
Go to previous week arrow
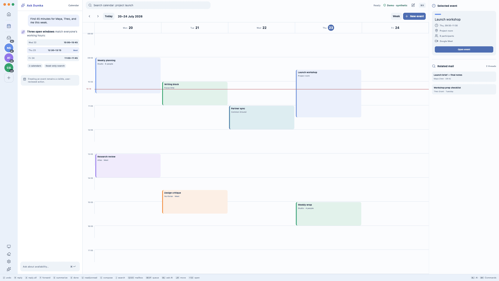coord(89,16)
